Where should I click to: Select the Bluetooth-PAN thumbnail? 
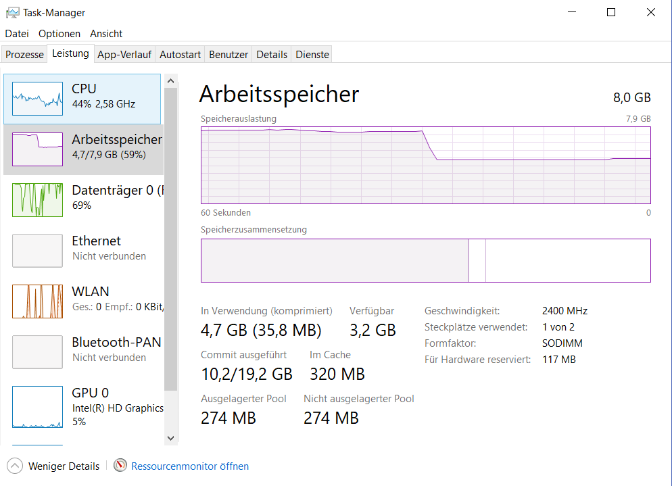click(x=37, y=352)
